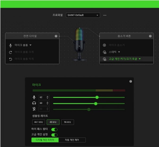
Task: Toggle the 고급 게인 설정 switch
Action: click(x=54, y=135)
